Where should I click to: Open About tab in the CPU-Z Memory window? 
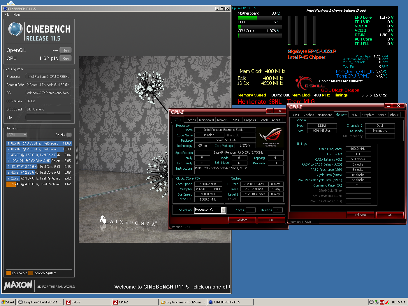click(x=394, y=115)
